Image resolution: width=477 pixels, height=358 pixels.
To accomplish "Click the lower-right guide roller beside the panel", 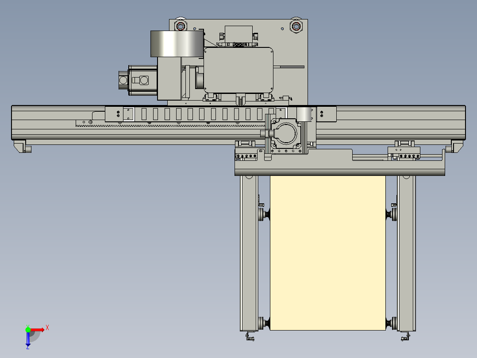I will pyautogui.click(x=392, y=323).
